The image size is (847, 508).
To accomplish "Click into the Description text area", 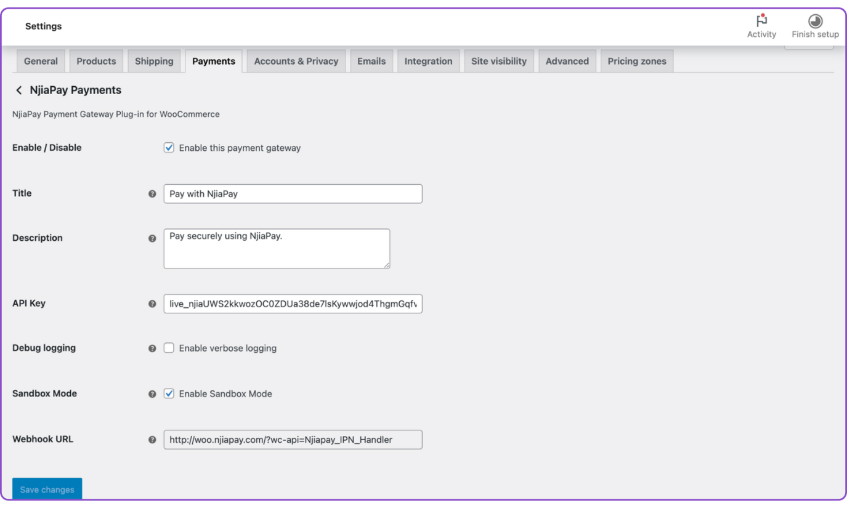I will (277, 249).
